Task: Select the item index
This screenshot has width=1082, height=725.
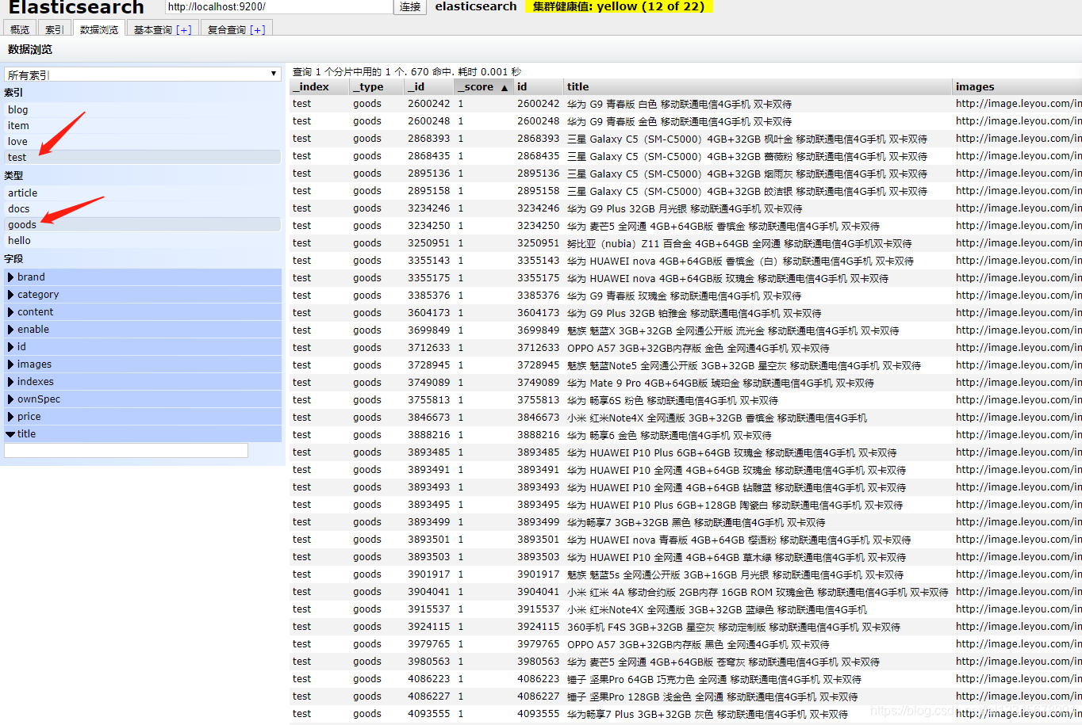Action: click(x=143, y=126)
